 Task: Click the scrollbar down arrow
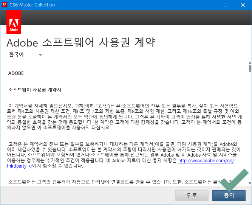pos(250,183)
